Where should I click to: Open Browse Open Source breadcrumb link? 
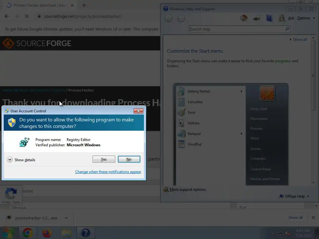pyautogui.click(x=32, y=90)
